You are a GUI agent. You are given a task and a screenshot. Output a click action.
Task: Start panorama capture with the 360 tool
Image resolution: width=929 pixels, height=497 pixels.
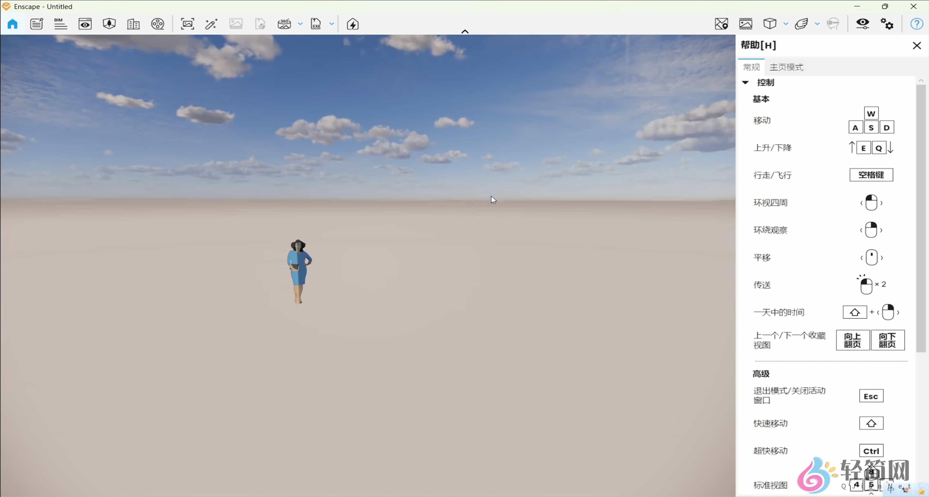pyautogui.click(x=285, y=24)
